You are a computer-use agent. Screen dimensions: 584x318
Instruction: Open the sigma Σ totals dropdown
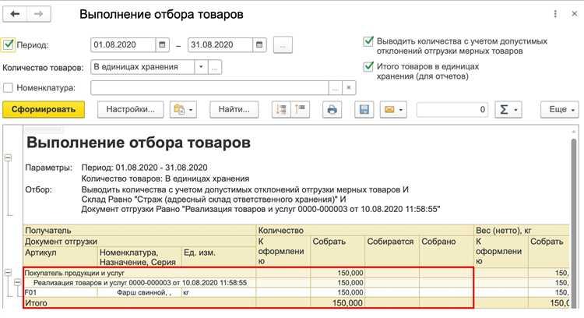click(x=508, y=110)
